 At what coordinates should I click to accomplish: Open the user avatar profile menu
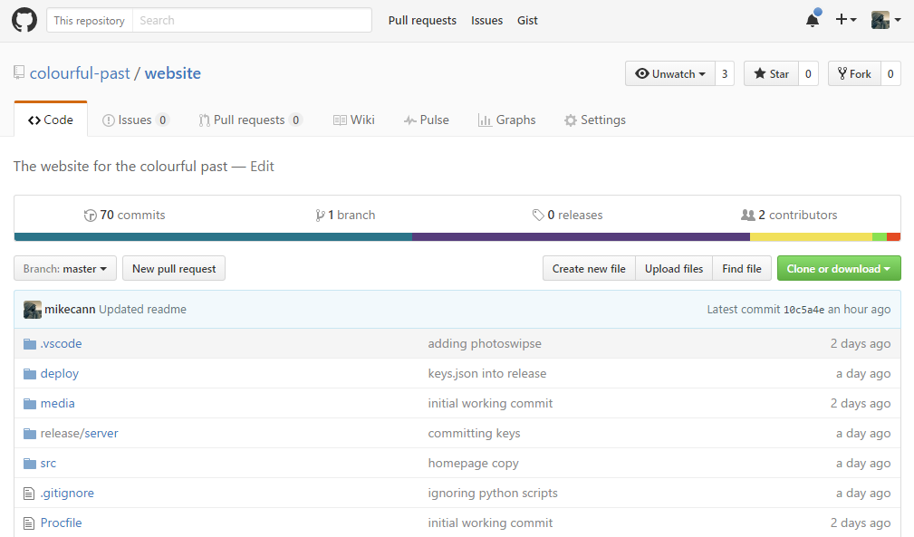[x=885, y=20]
